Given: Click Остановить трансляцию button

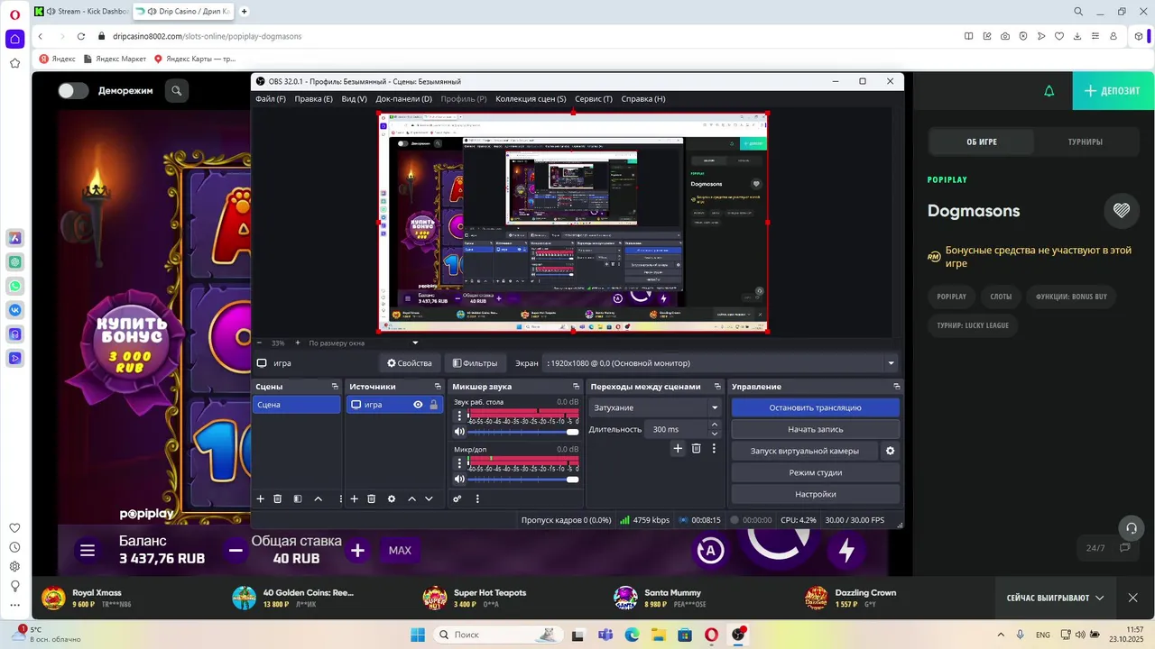Looking at the screenshot, I should pos(815,407).
